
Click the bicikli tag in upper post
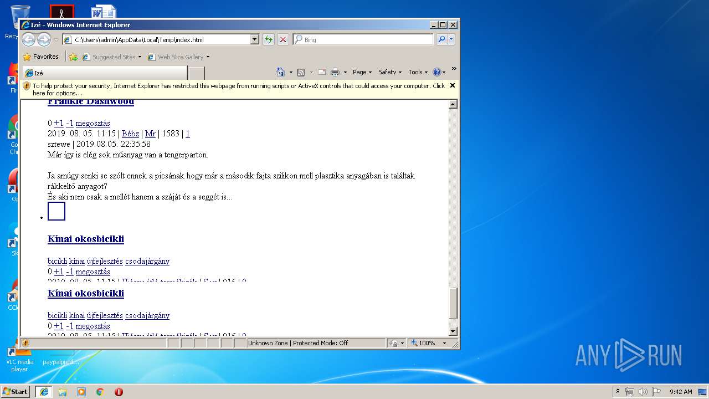click(57, 261)
